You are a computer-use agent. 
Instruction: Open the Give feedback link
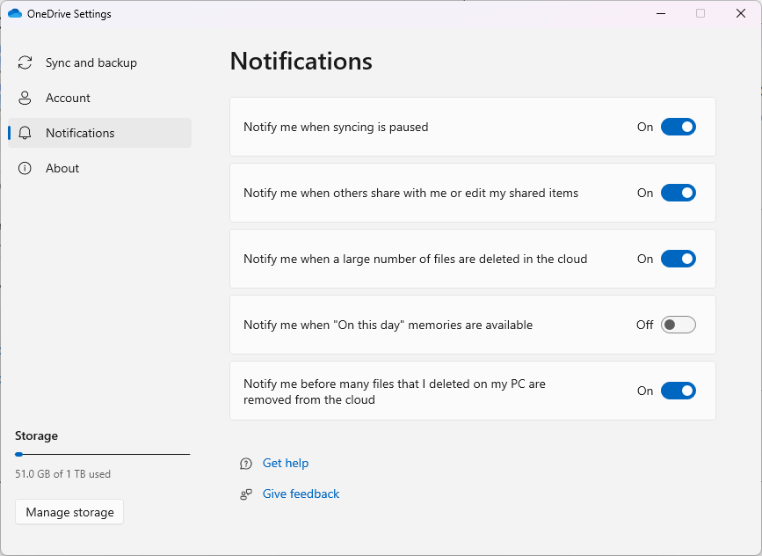(301, 494)
